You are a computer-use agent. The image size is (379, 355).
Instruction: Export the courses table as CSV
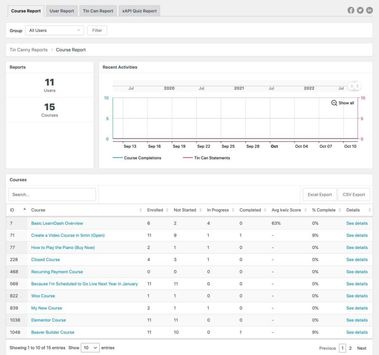coord(354,194)
